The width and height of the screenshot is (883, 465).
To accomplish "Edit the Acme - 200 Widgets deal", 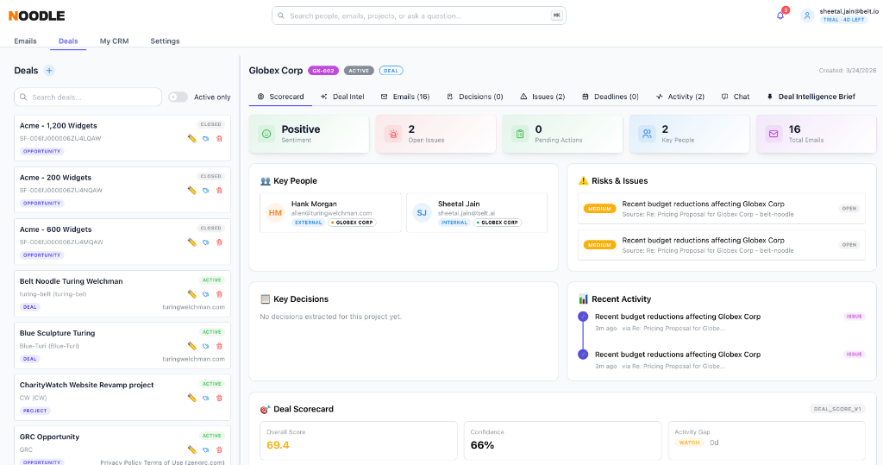I will pyautogui.click(x=192, y=191).
